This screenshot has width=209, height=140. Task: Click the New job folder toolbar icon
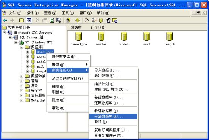point(115,20)
